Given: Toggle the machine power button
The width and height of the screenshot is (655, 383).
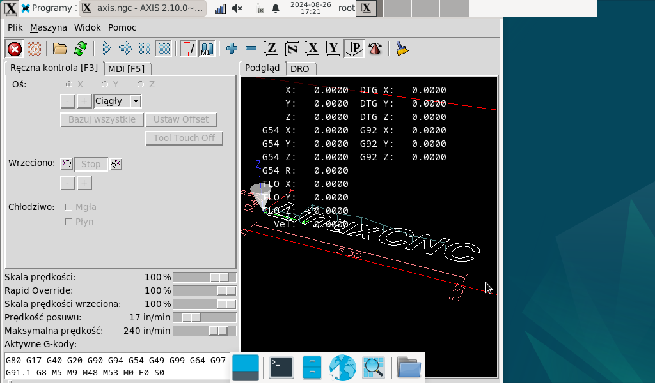Looking at the screenshot, I should (x=35, y=49).
